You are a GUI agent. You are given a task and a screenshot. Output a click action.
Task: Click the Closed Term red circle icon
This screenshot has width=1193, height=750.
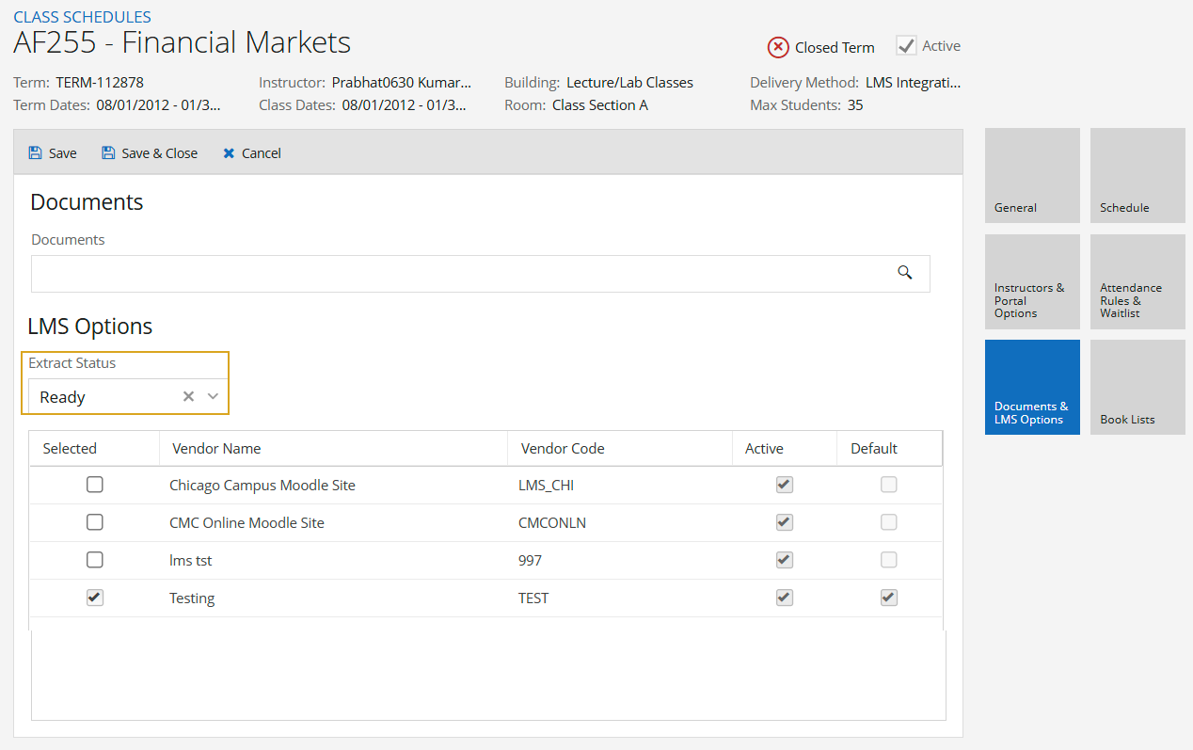click(778, 47)
